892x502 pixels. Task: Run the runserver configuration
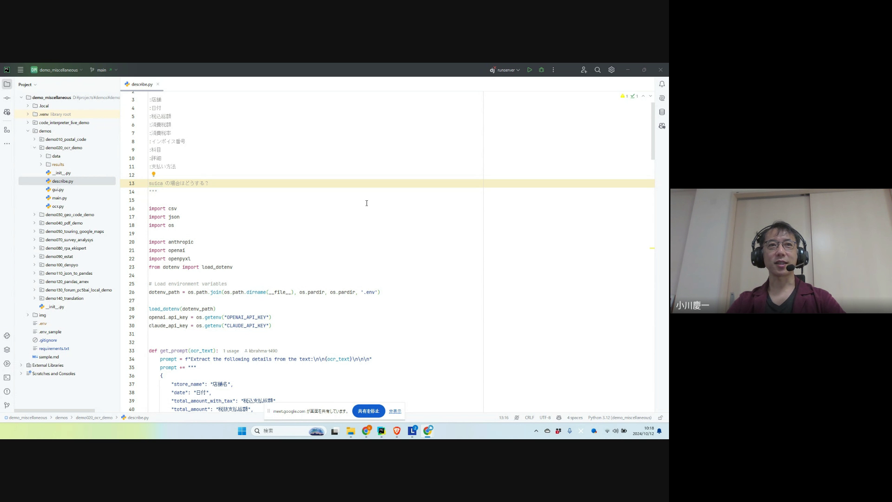(529, 70)
